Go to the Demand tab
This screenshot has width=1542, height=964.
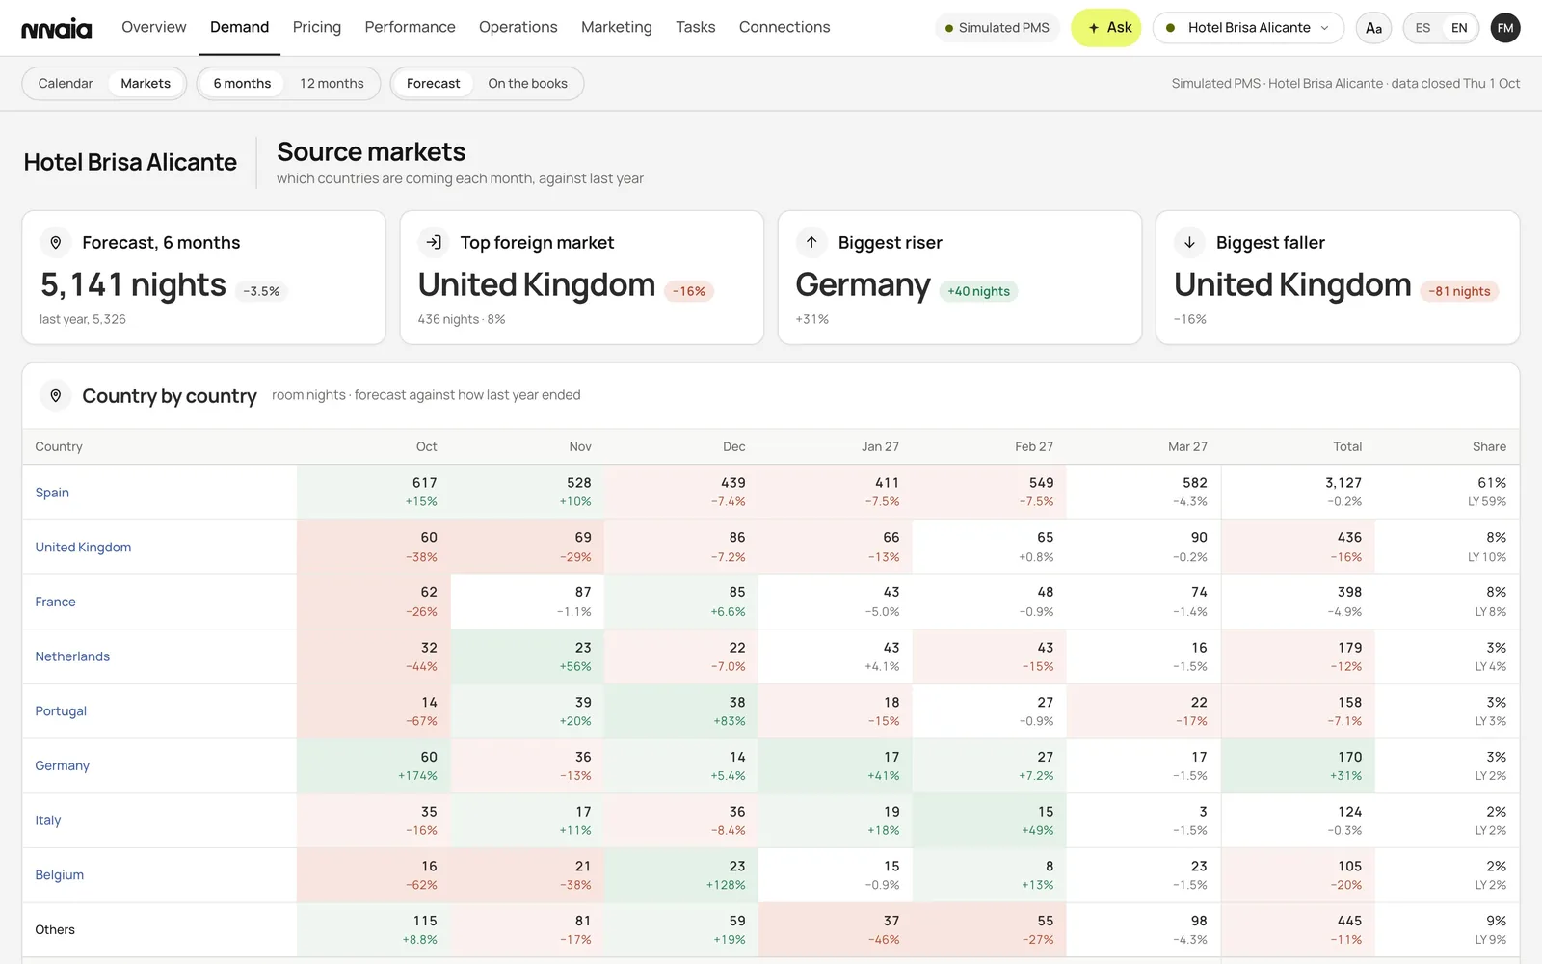pos(239,27)
